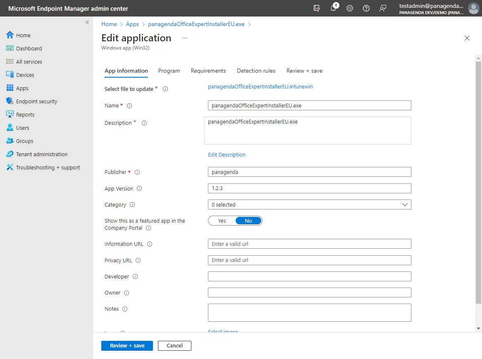
Task: Click the info icon beside App Version
Action: [139, 188]
